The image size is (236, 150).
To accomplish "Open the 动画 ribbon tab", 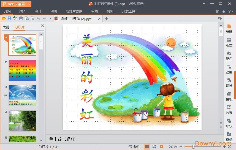I will 54,11.
